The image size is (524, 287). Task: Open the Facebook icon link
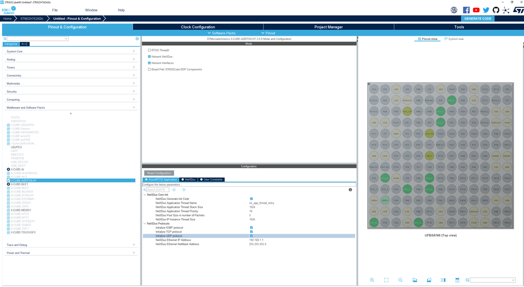click(466, 10)
